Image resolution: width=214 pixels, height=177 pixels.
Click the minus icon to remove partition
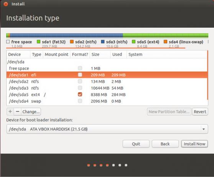pyautogui.click(x=18, y=112)
